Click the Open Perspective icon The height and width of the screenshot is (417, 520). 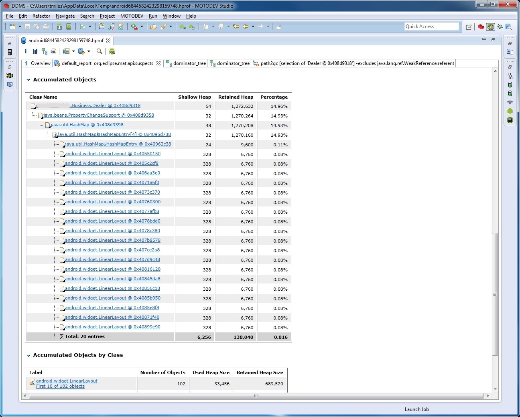(469, 27)
